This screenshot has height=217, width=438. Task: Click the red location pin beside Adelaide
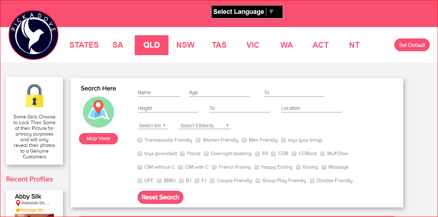click(x=18, y=203)
